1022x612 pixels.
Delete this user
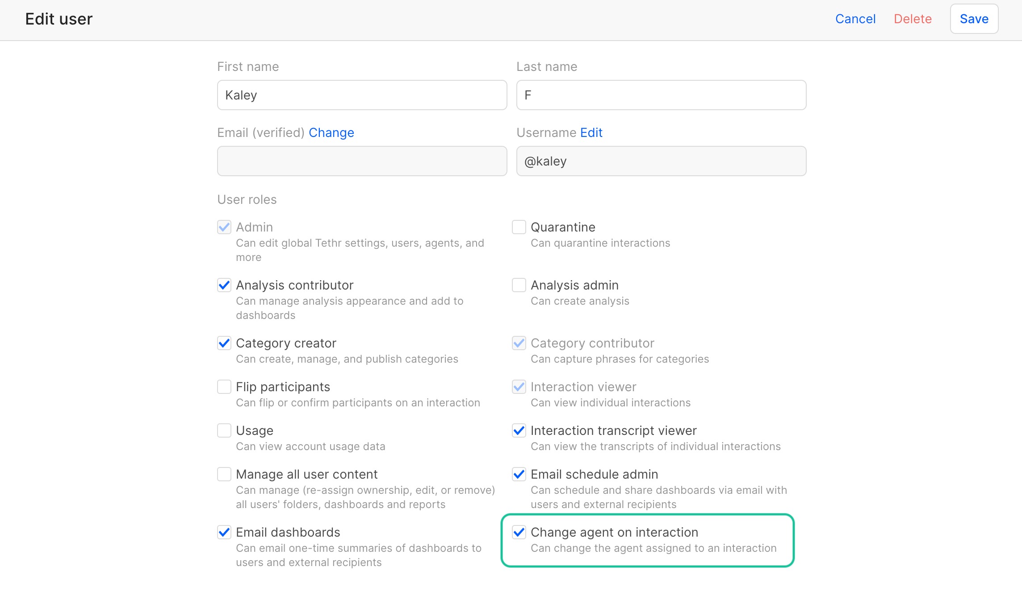point(913,19)
